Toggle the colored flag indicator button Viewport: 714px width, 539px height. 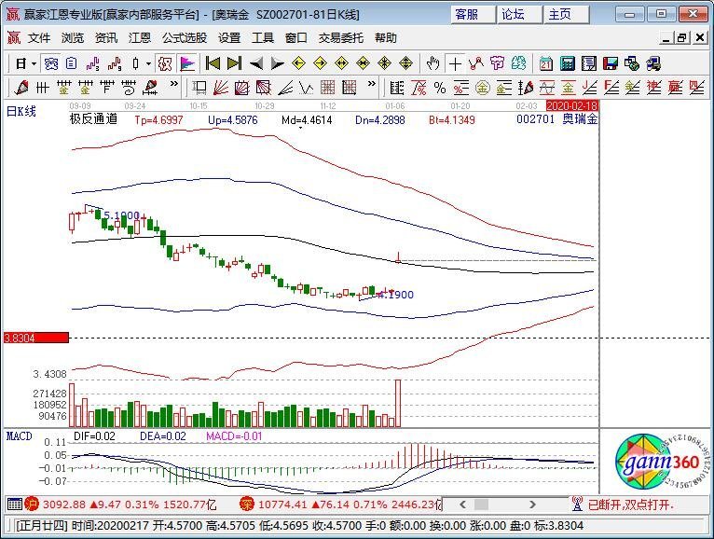tap(187, 63)
